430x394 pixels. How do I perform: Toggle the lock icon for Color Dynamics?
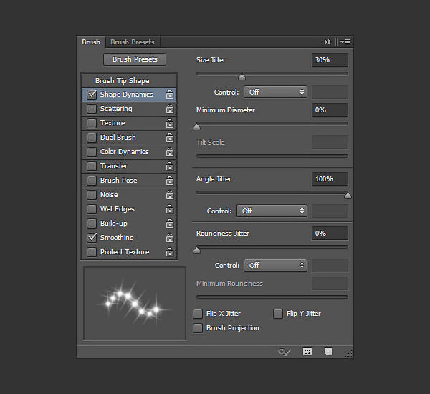[x=170, y=152]
